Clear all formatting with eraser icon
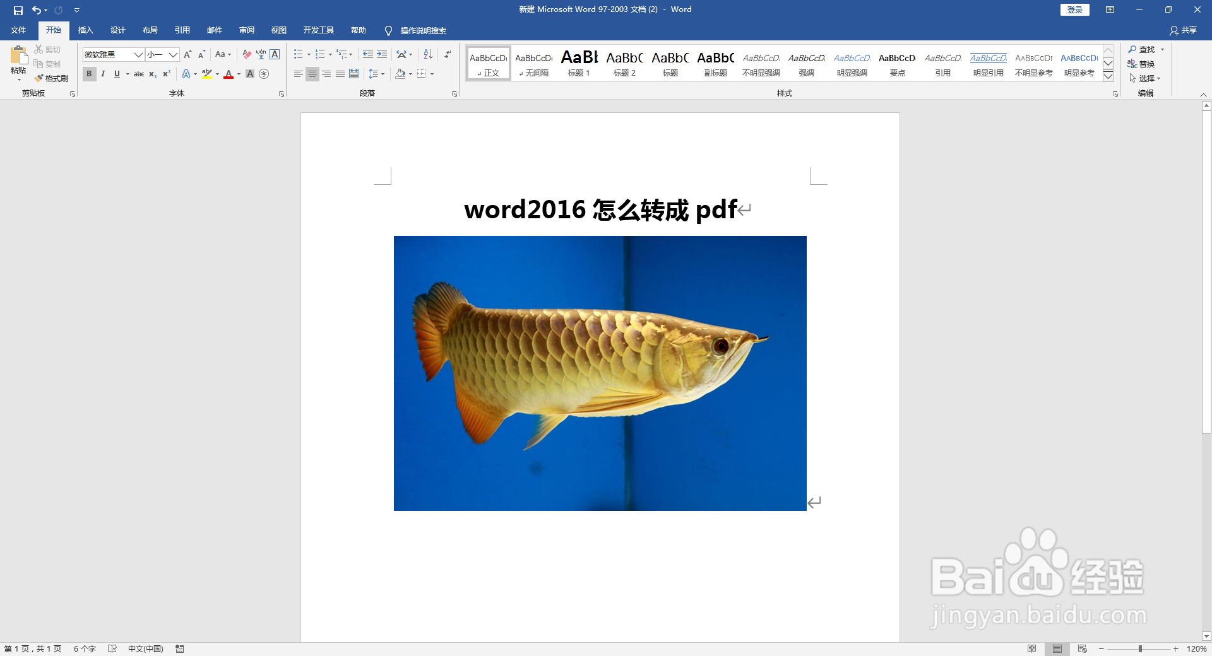The width and height of the screenshot is (1212, 656). click(x=247, y=54)
